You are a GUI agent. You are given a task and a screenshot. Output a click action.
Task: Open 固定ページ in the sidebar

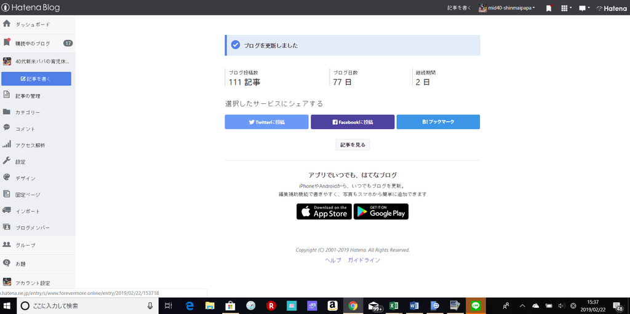pyautogui.click(x=38, y=195)
